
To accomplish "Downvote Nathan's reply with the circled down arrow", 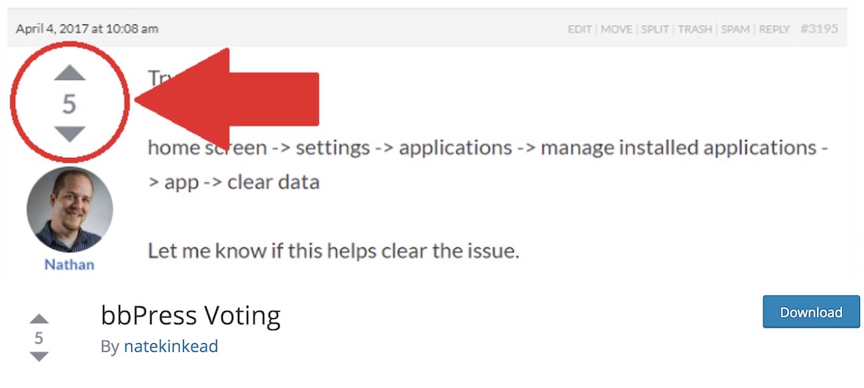I will 69,134.
